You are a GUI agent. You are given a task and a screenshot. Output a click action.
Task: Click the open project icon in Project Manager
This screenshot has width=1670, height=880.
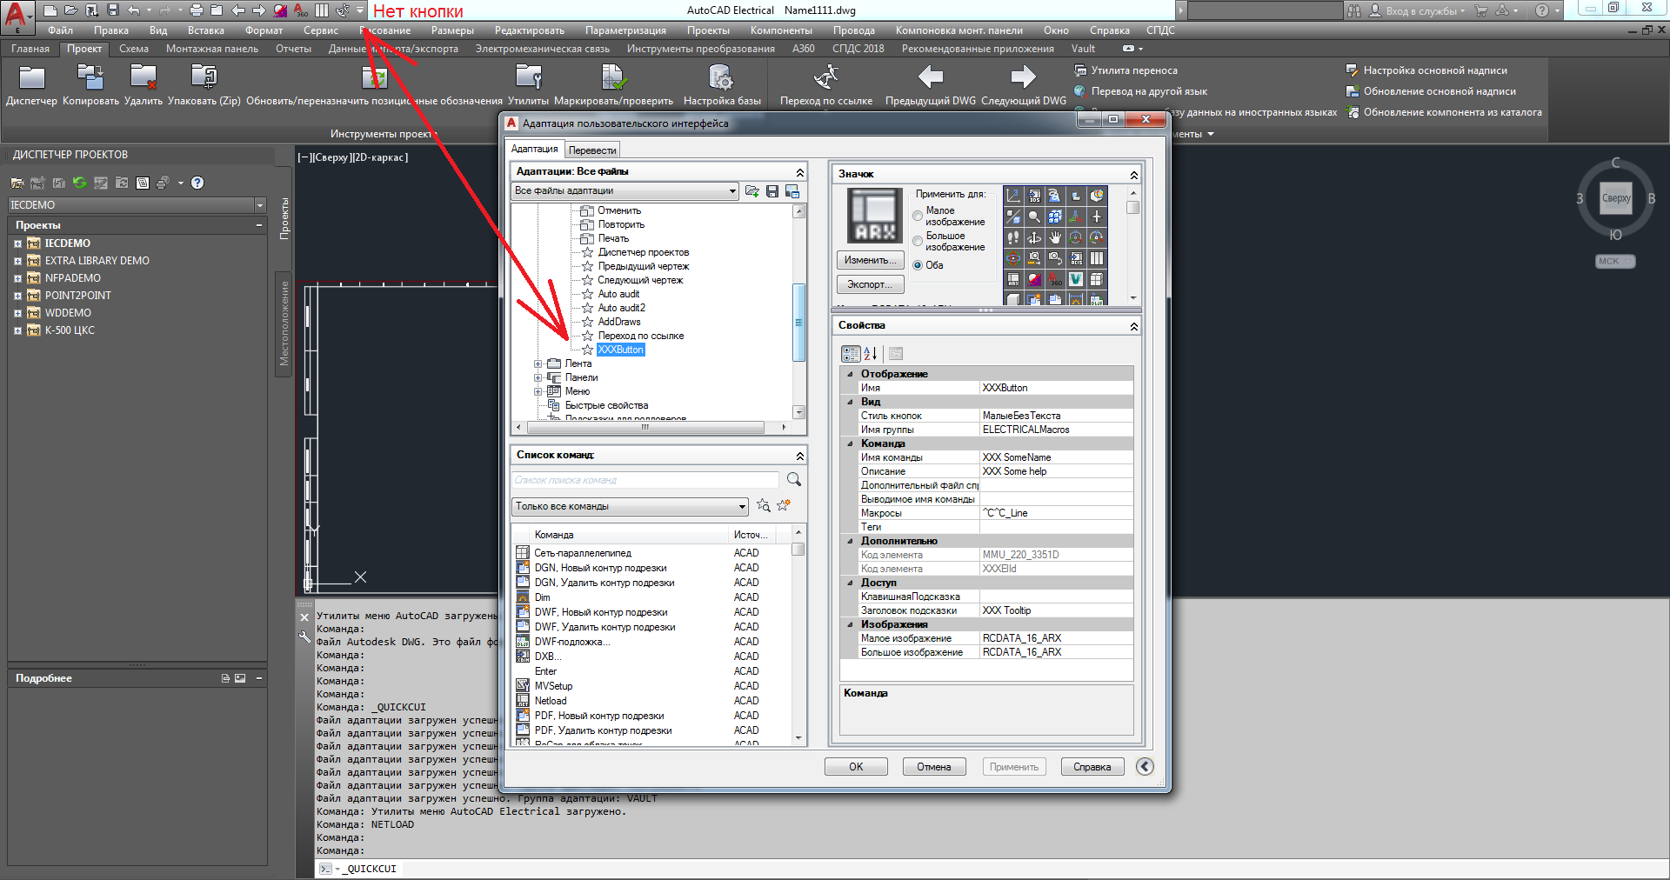[17, 183]
